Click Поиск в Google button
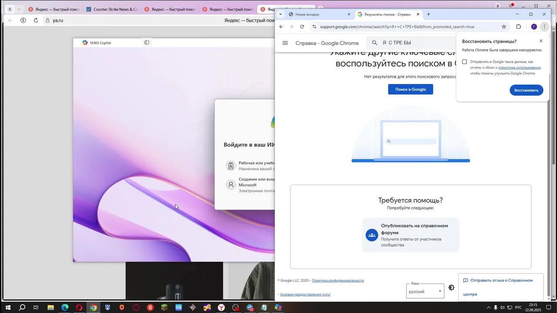The image size is (557, 313). (x=410, y=89)
